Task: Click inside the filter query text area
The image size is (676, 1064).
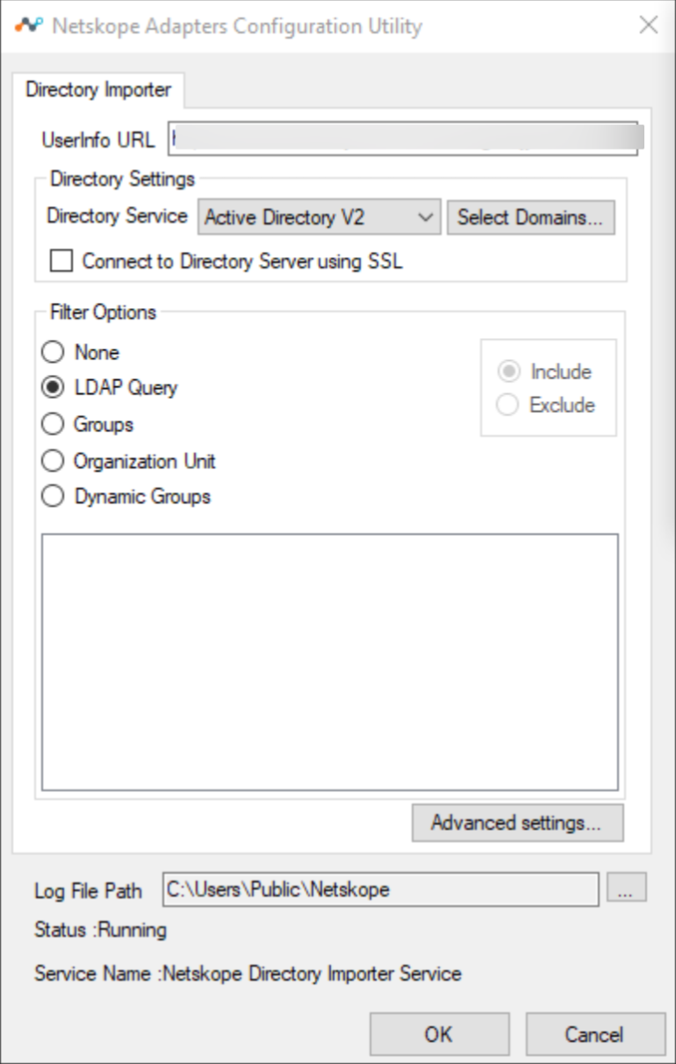Action: (329, 660)
